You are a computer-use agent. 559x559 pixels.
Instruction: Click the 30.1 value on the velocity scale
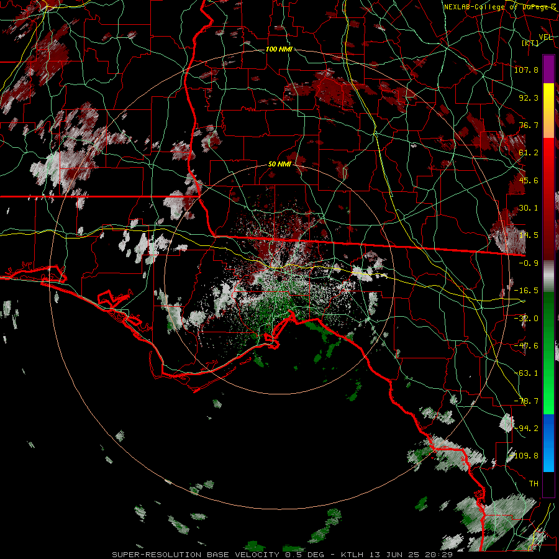click(529, 208)
